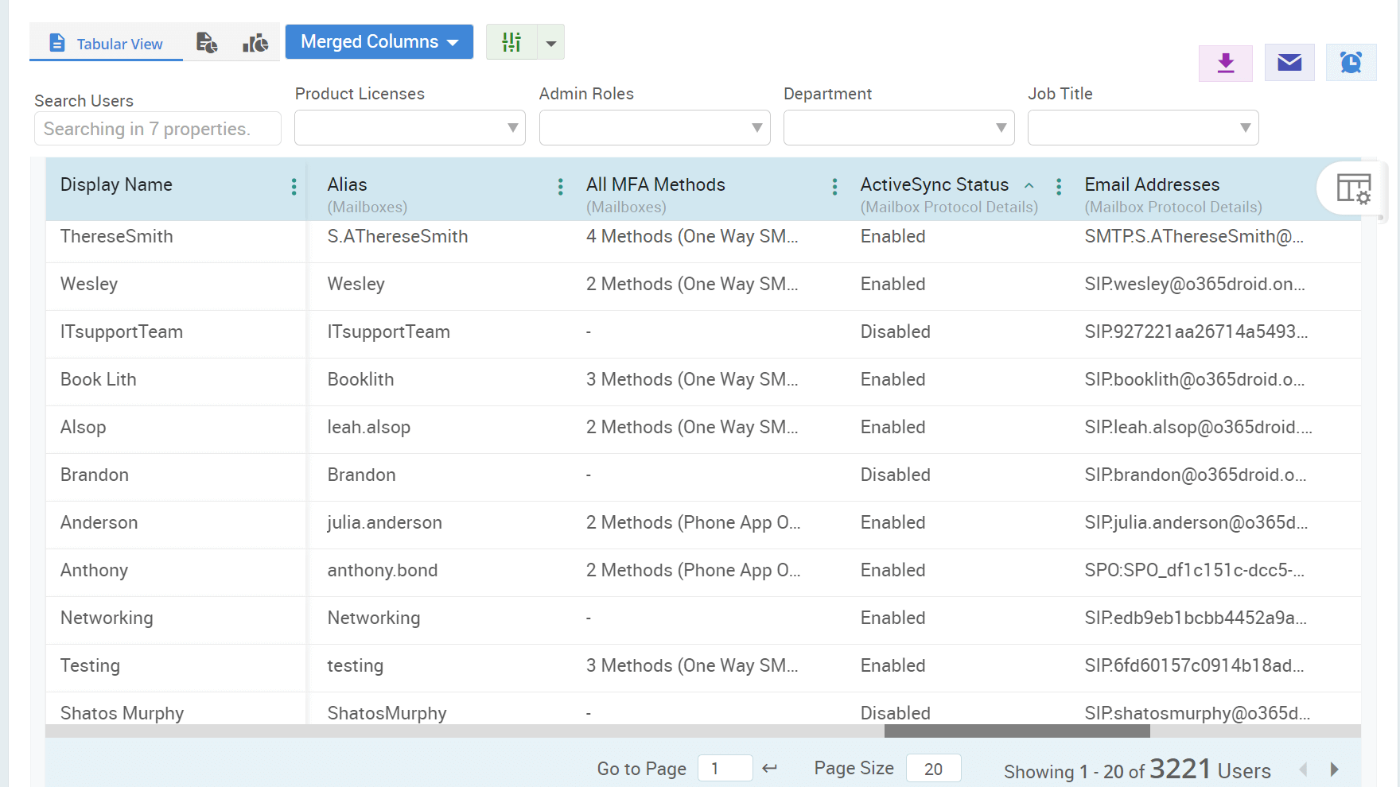Viewport: 1400px width, 787px height.
Task: Open the Admin Roles filter menu
Action: [x=756, y=127]
